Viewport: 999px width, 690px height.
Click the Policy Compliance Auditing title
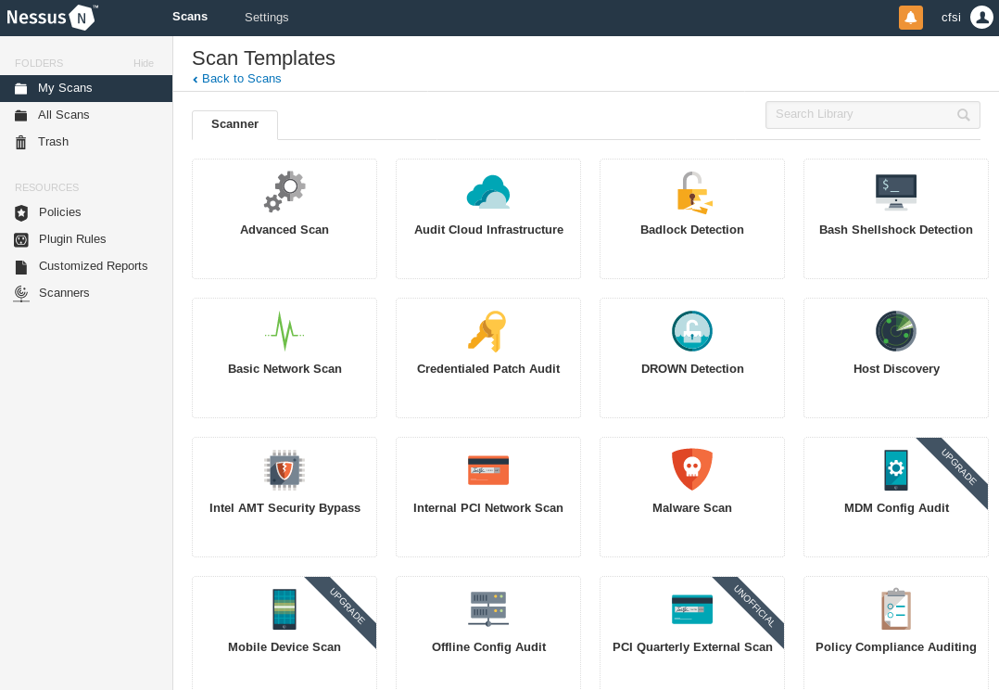pyautogui.click(x=896, y=646)
